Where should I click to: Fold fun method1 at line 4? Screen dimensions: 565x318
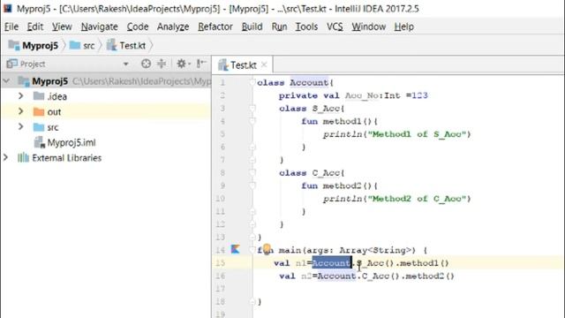252,121
